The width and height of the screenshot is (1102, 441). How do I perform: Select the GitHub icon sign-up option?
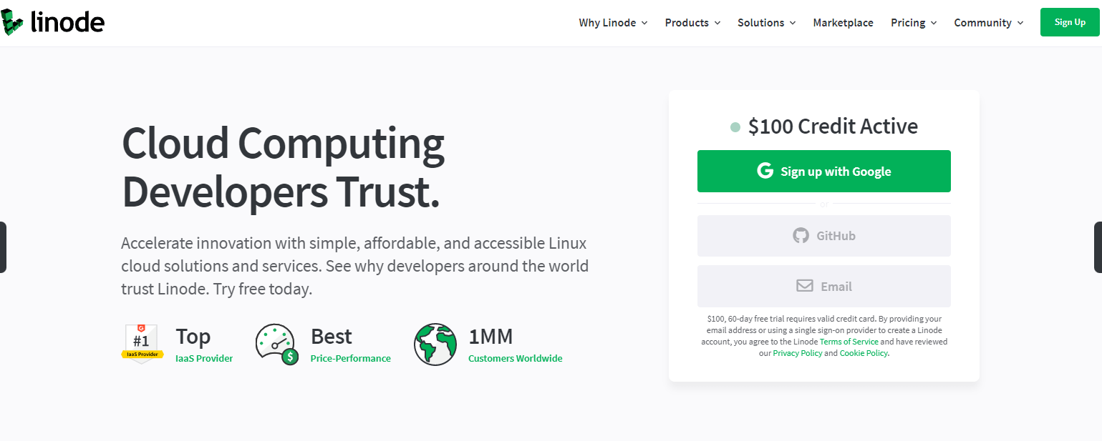pos(800,235)
